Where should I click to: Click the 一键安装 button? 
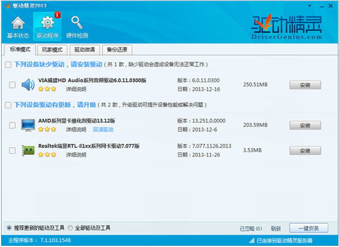(308, 228)
